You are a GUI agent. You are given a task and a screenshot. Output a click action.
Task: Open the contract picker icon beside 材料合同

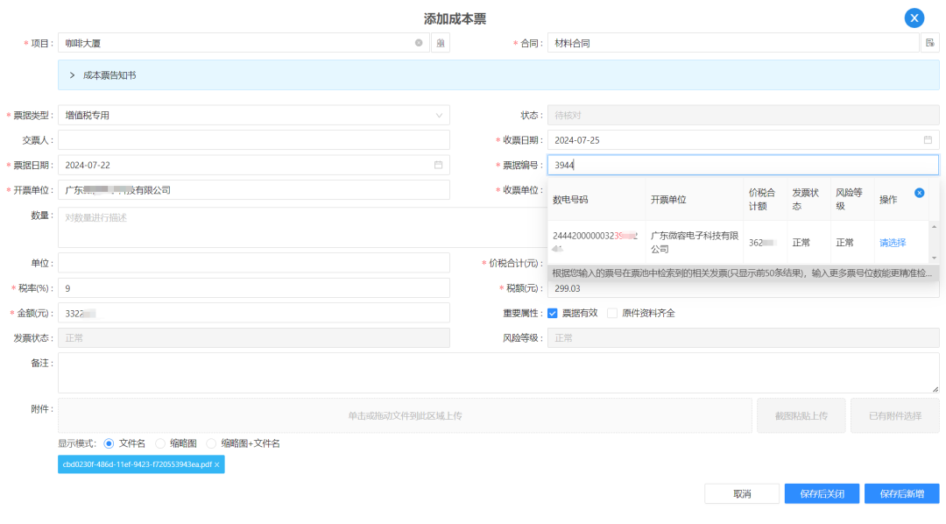(x=929, y=43)
